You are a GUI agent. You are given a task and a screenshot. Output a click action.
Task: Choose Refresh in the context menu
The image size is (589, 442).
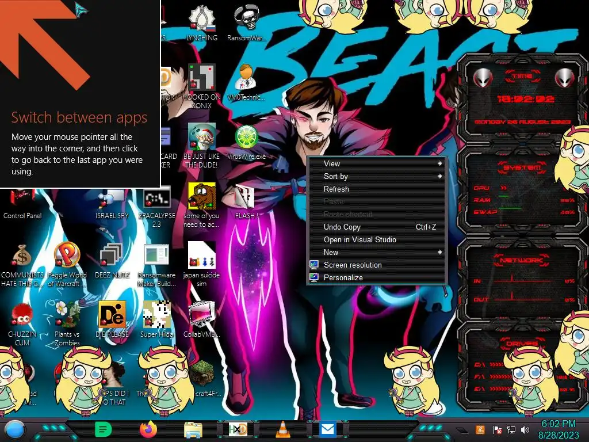[x=377, y=189]
